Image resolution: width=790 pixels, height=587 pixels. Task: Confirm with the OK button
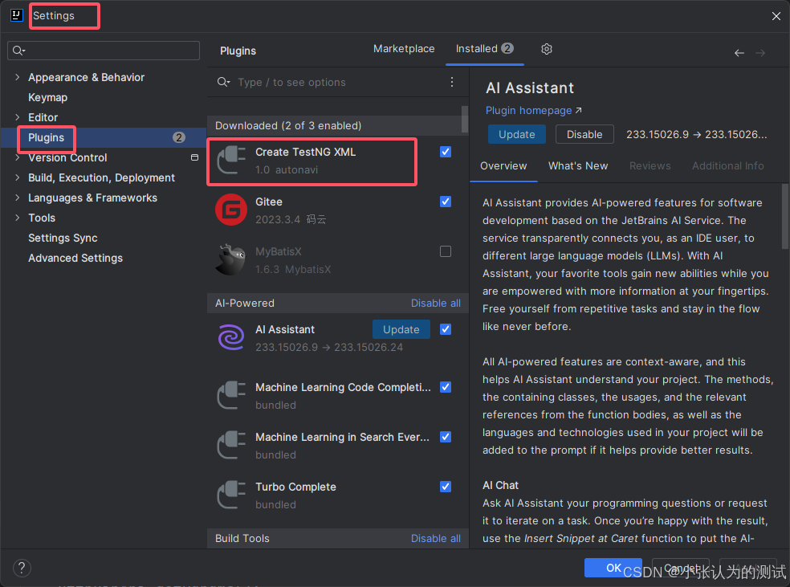[x=613, y=568]
